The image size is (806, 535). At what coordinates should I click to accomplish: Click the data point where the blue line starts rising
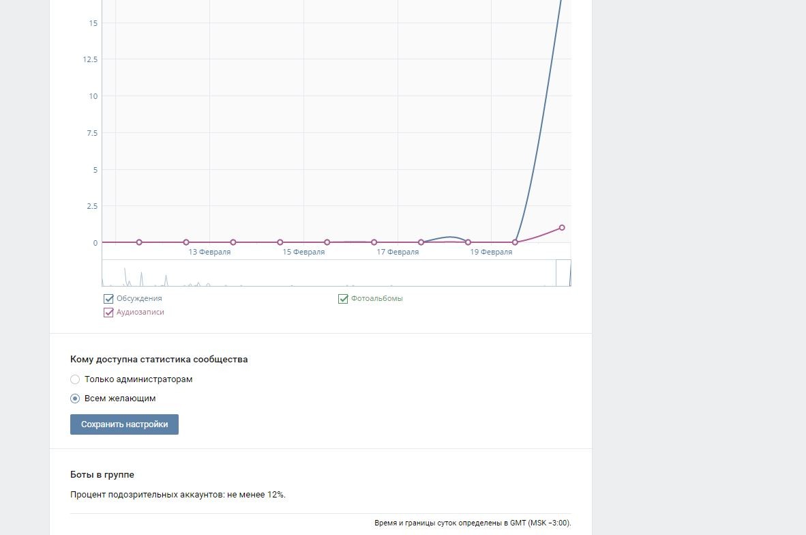coord(515,242)
